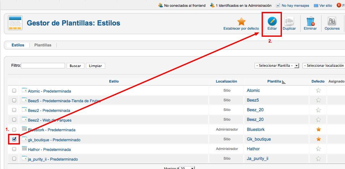Click the Limpiar button
Image resolution: width=345 pixels, height=169 pixels.
96,66
